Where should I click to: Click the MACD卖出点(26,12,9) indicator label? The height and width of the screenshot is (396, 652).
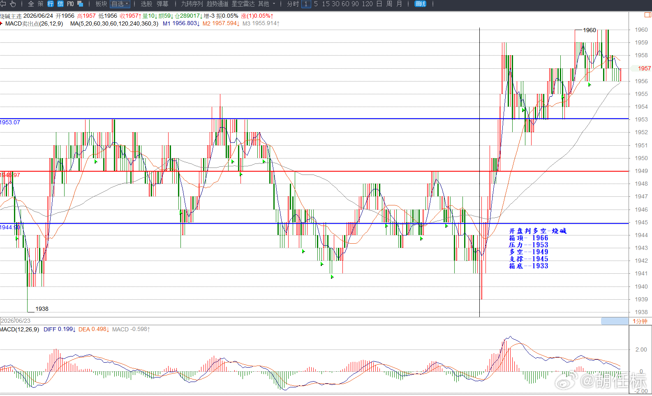pos(34,23)
